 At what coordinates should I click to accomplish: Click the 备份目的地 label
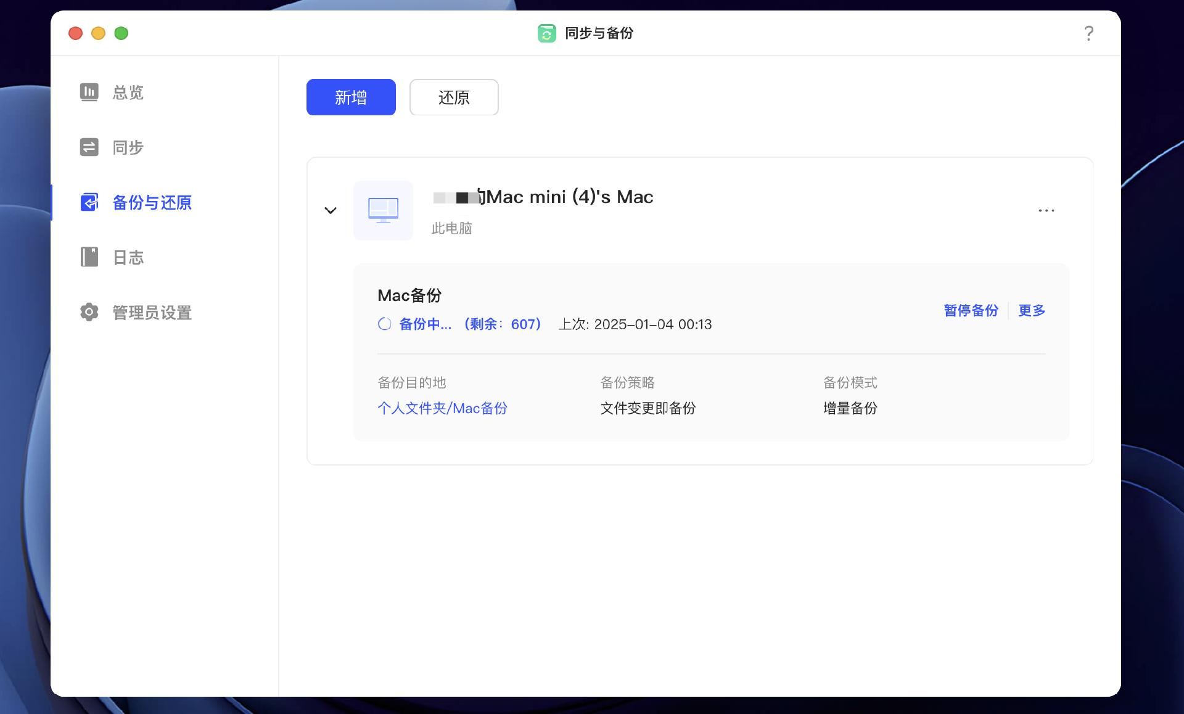pyautogui.click(x=412, y=382)
